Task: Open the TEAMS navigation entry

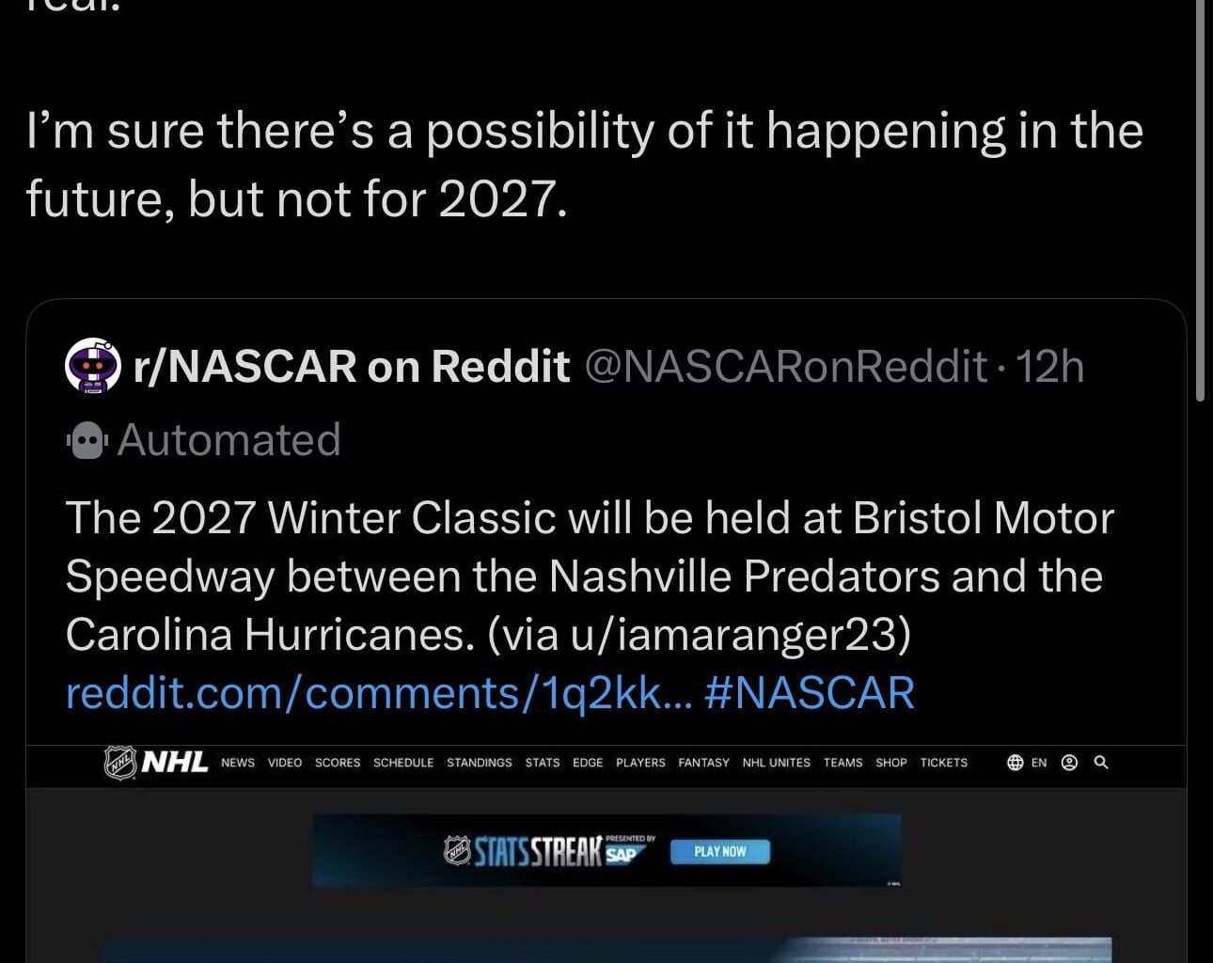Action: tap(843, 763)
